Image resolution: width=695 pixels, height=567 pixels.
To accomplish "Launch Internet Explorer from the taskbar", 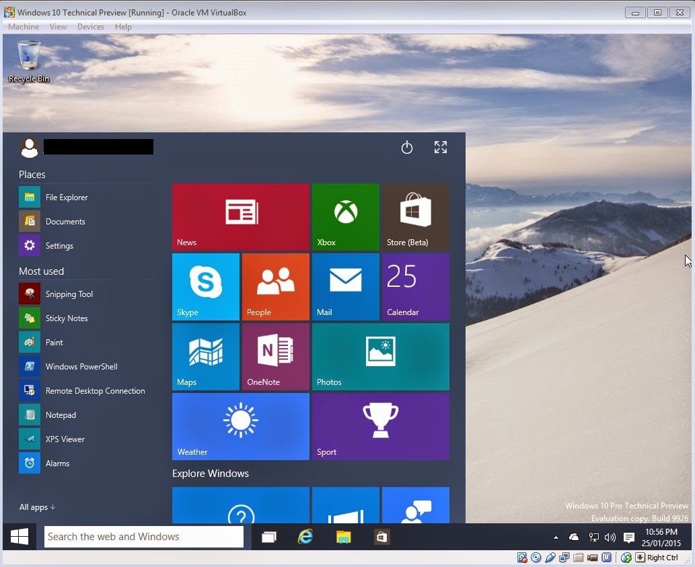I will [305, 537].
